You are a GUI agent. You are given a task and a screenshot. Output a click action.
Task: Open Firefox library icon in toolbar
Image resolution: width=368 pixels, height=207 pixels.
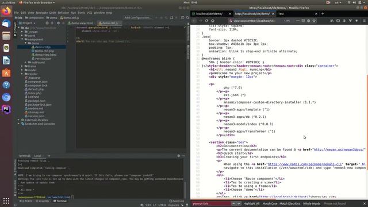[332, 21]
